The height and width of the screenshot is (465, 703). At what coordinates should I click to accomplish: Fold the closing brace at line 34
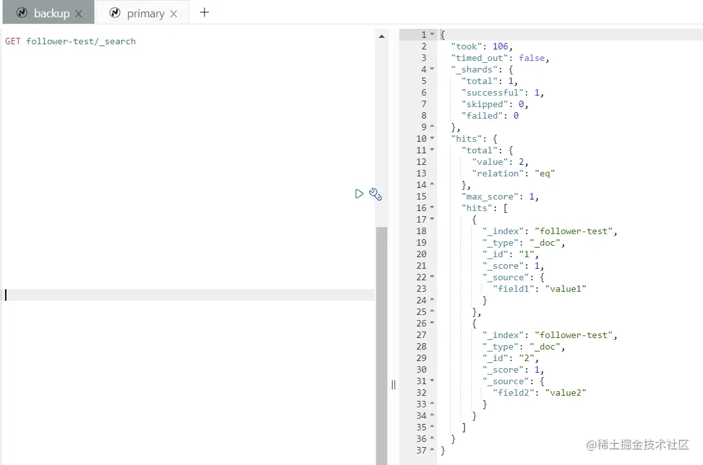(x=432, y=416)
